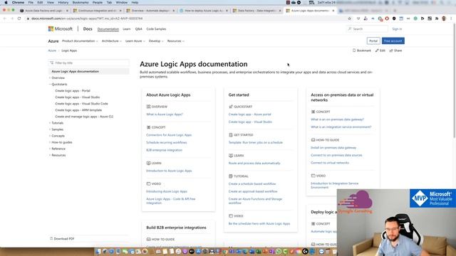Click the Azure breadcrumb link
The width and height of the screenshot is (456, 256).
(x=52, y=50)
